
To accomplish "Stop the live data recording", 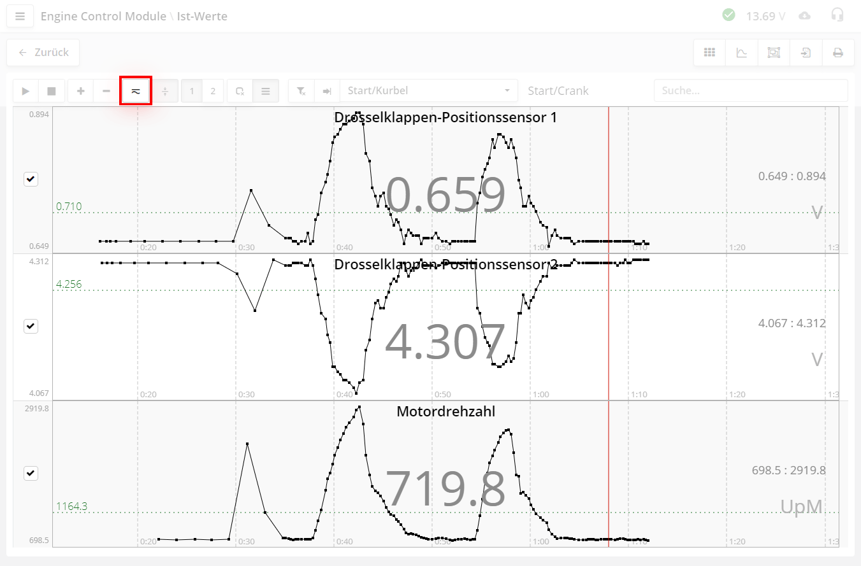I will (x=52, y=91).
